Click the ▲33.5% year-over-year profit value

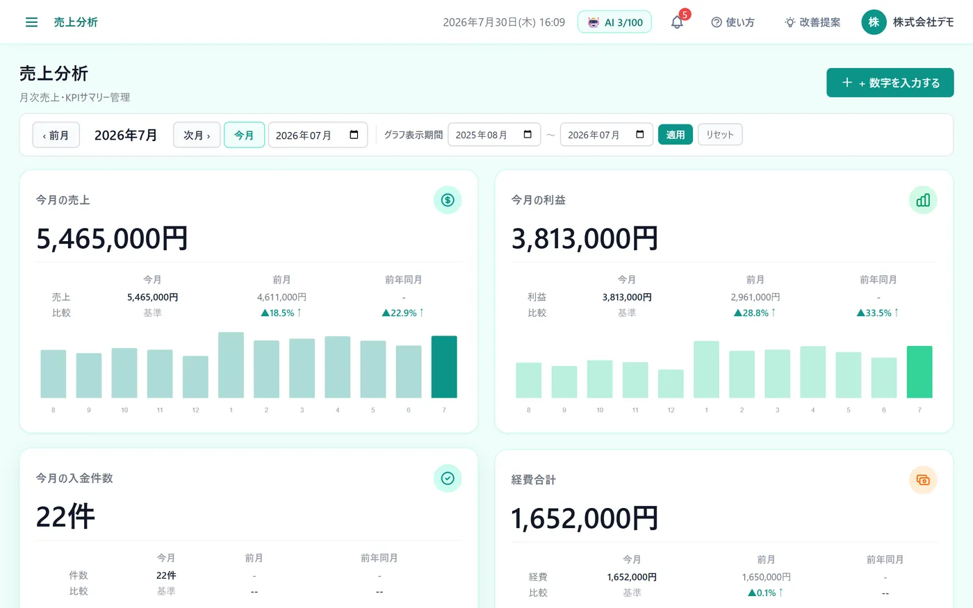(x=878, y=313)
